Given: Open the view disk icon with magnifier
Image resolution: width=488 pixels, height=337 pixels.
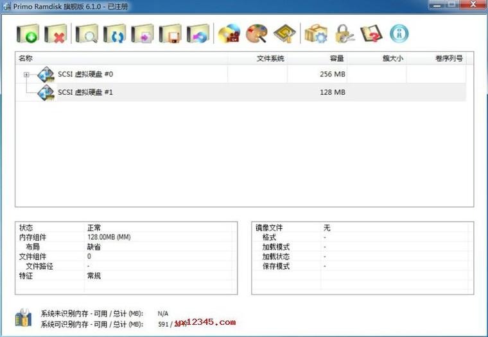Looking at the screenshot, I should (87, 33).
